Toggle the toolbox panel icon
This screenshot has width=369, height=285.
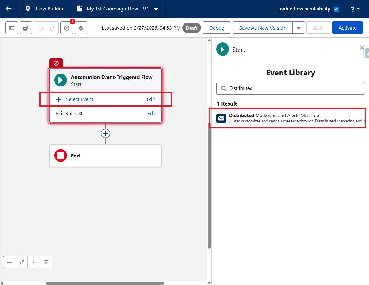[x=12, y=28]
